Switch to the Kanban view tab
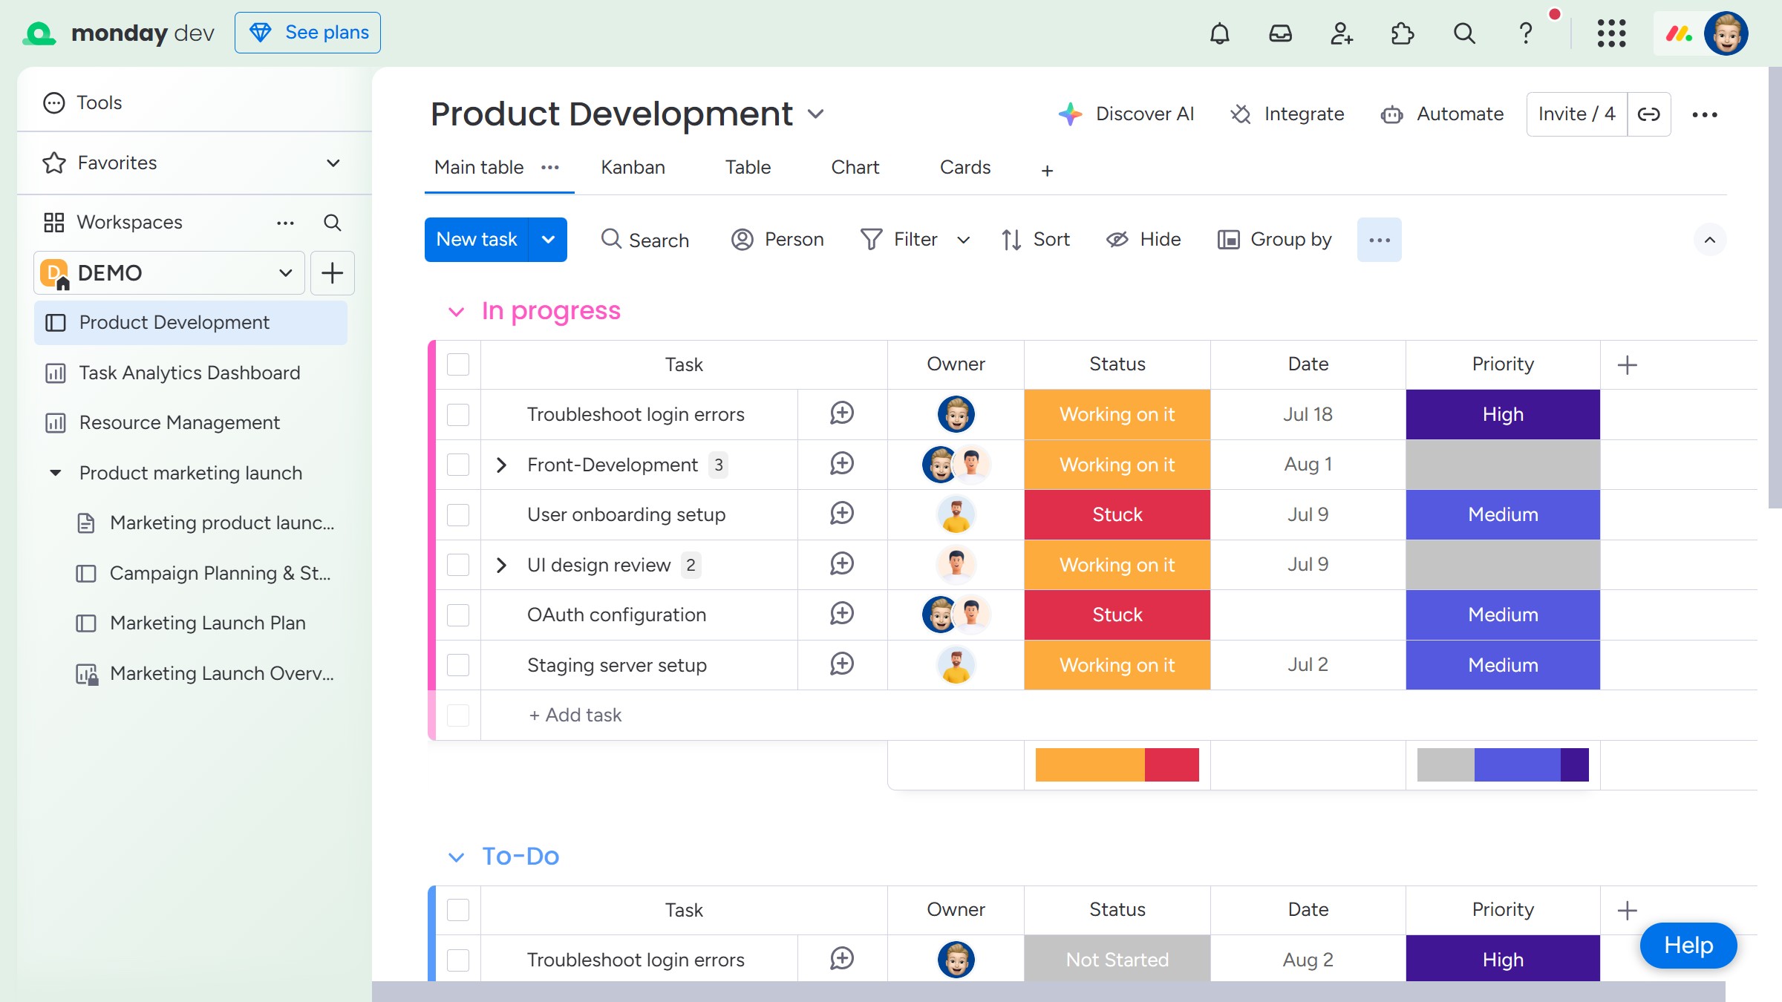Image resolution: width=1782 pixels, height=1002 pixels. [x=633, y=168]
